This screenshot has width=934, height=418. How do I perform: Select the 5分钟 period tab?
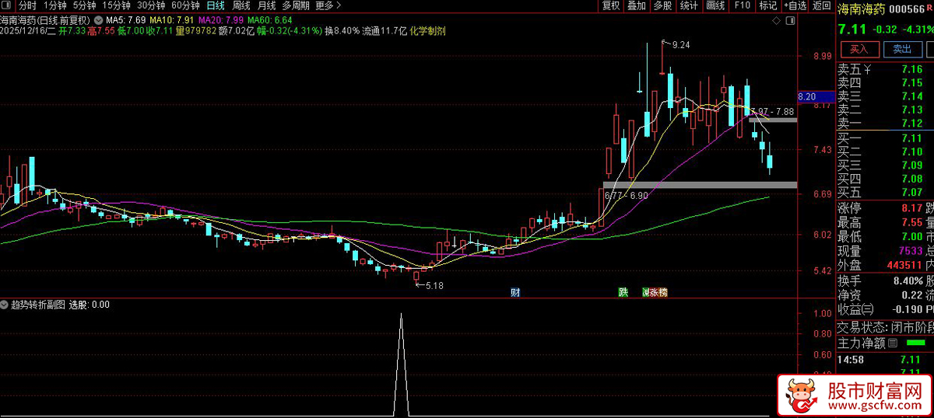coord(85,5)
